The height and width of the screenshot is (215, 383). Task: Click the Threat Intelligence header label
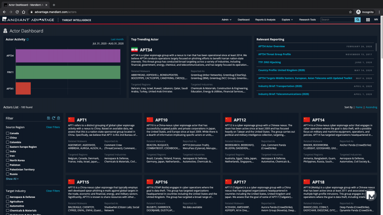[x=76, y=20]
